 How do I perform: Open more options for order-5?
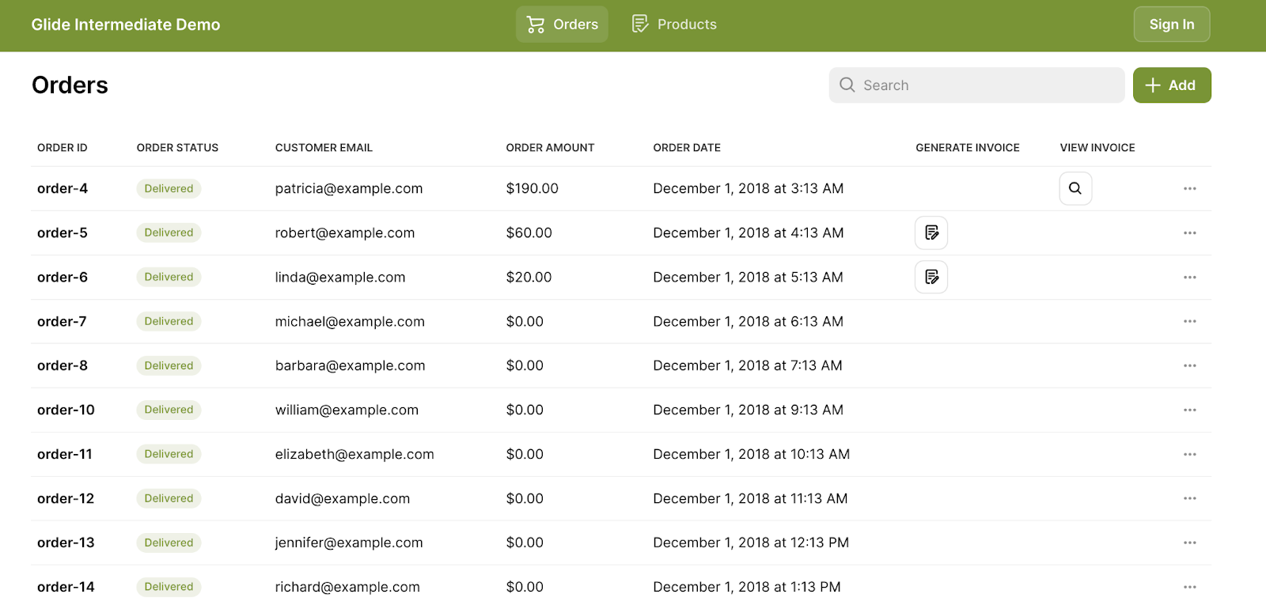click(1190, 233)
